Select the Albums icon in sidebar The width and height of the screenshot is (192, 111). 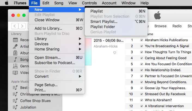pos(15,53)
